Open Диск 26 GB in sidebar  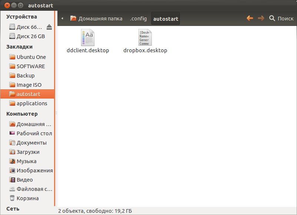click(x=27, y=36)
